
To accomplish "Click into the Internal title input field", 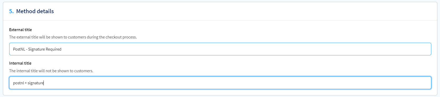I will pos(220,83).
